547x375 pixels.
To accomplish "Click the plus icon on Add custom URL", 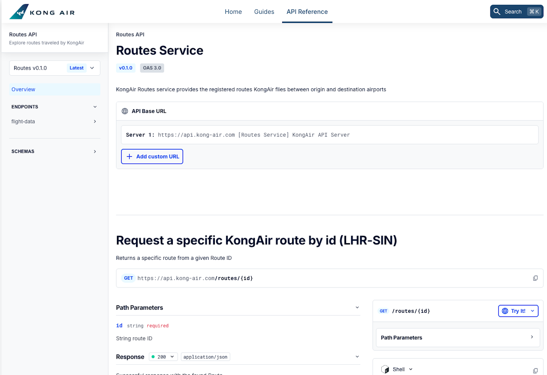I will coord(129,156).
